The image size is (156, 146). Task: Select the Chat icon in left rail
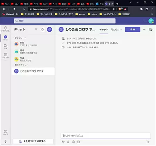(x=6, y=38)
